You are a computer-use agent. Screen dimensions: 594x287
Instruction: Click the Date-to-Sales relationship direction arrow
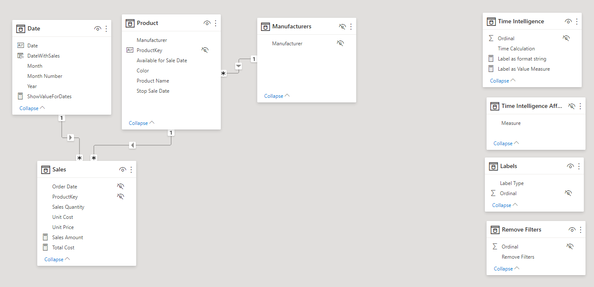(x=71, y=138)
